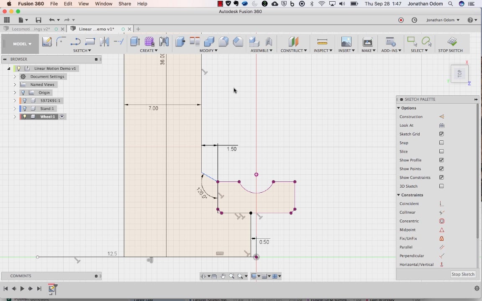Open the CONSTRUCT dropdown menu
The image size is (482, 301).
coord(294,51)
